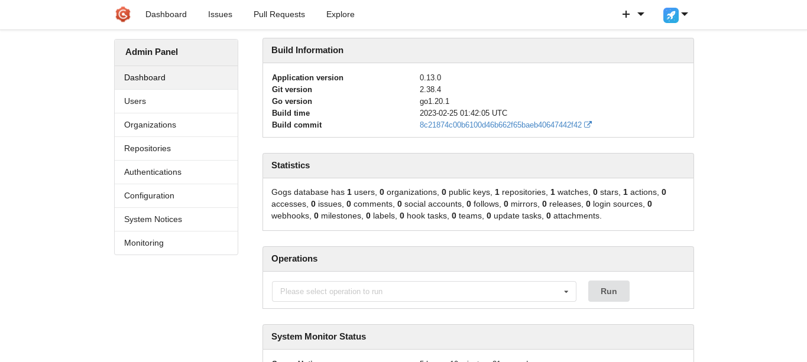Go to Issues in top navigation
The width and height of the screenshot is (807, 362).
[220, 14]
